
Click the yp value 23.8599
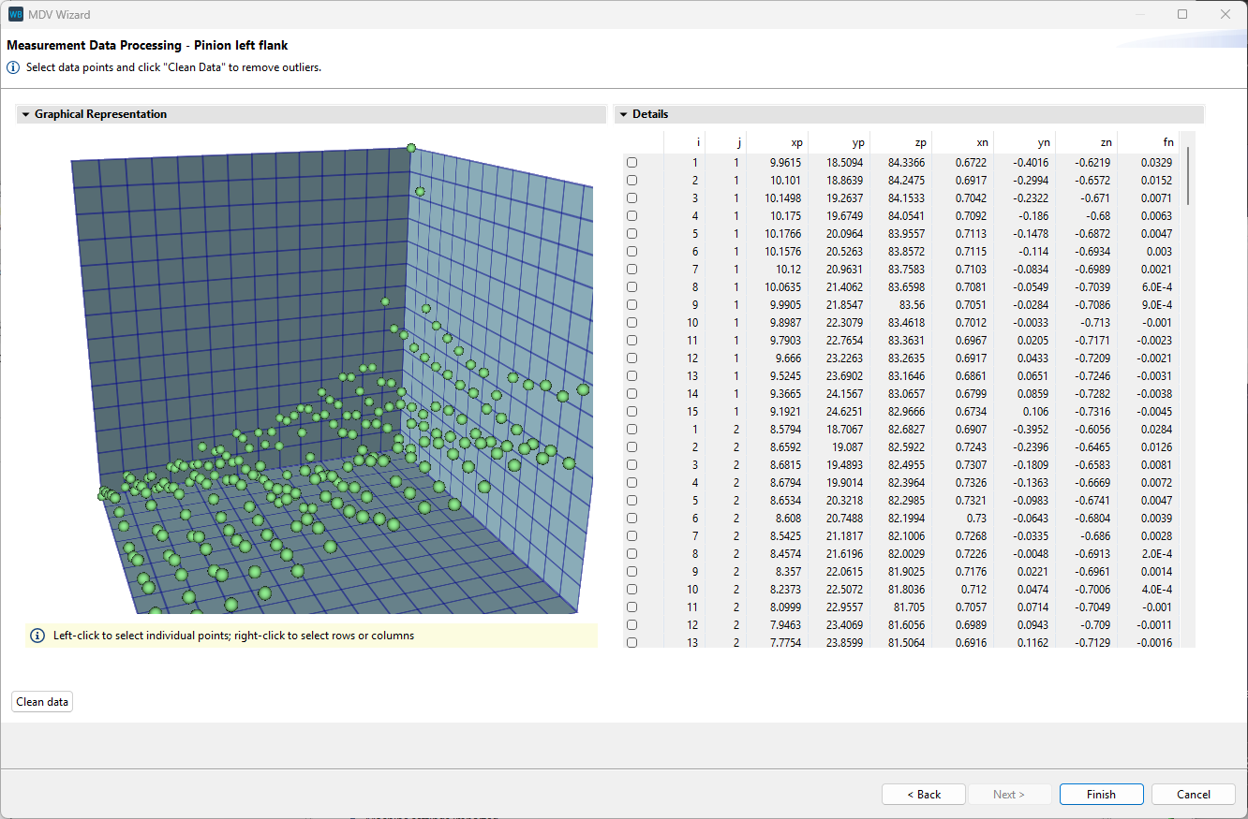click(845, 643)
